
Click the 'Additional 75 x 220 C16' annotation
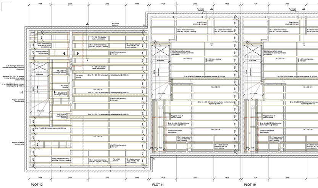coord(12,76)
